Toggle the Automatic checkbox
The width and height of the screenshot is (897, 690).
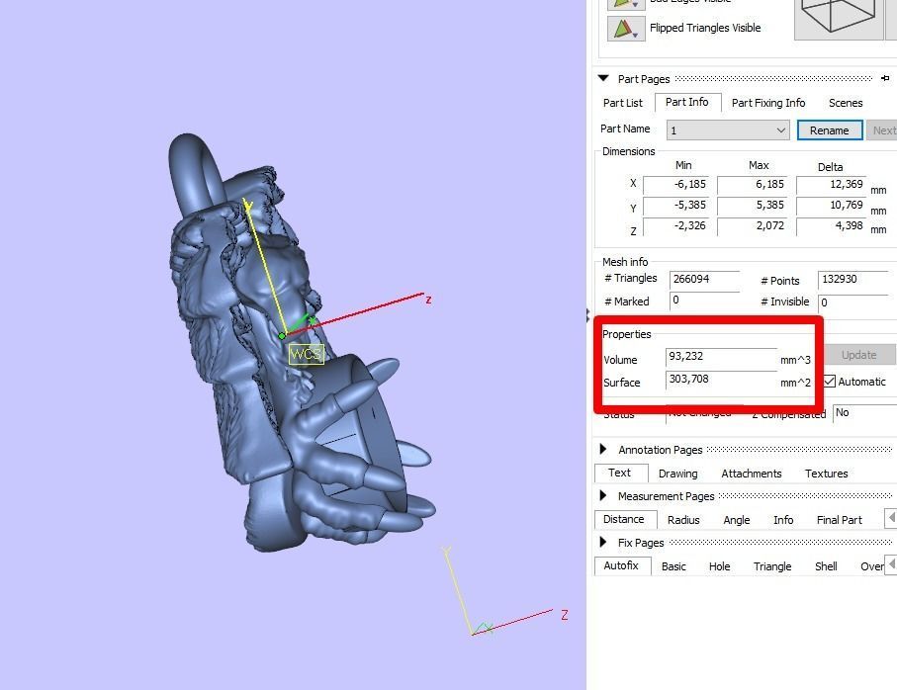click(x=830, y=382)
